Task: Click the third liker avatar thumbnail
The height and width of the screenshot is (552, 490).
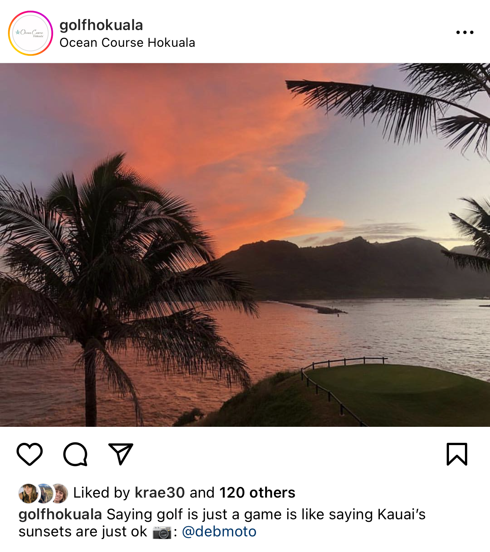Action: (x=60, y=493)
